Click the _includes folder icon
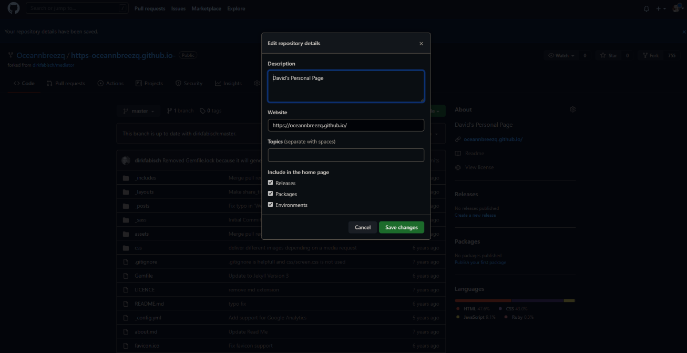This screenshot has height=353, width=687. (126, 178)
